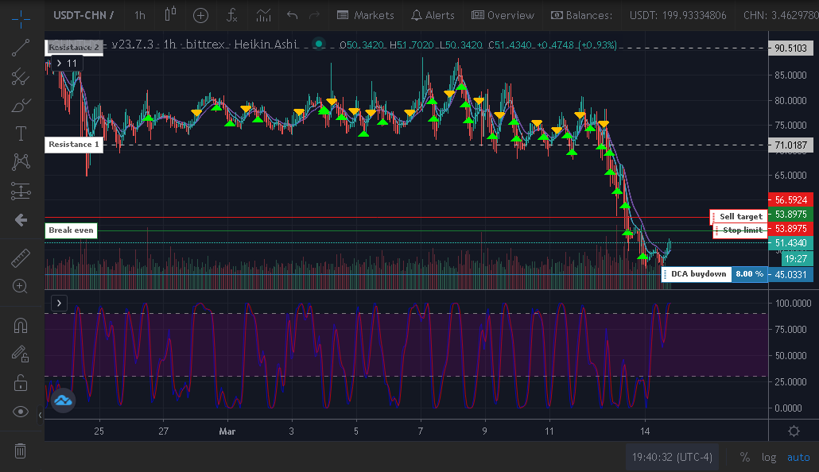Click the 90.5103 price axis label

pos(791,48)
